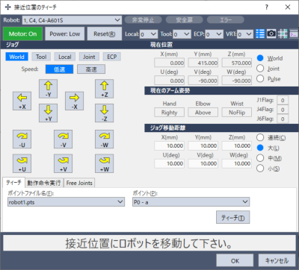Click the 安全扉 status indicator
The image size is (299, 270).
(x=185, y=19)
